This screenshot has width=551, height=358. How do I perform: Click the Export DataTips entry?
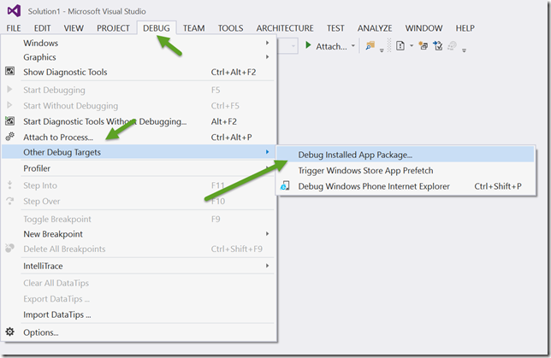pyautogui.click(x=139, y=299)
